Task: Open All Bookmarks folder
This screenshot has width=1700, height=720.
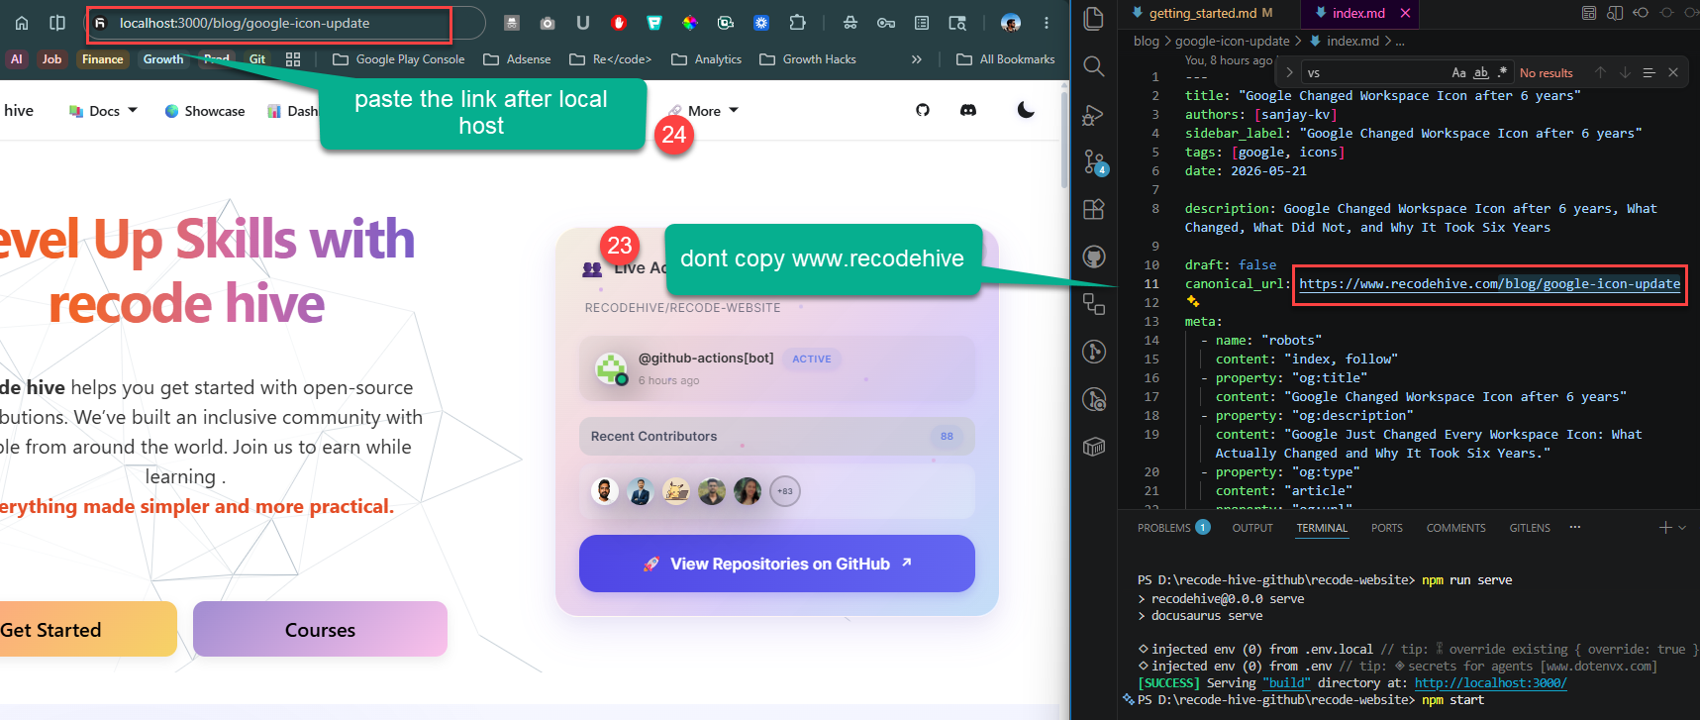Action: coord(1006,59)
